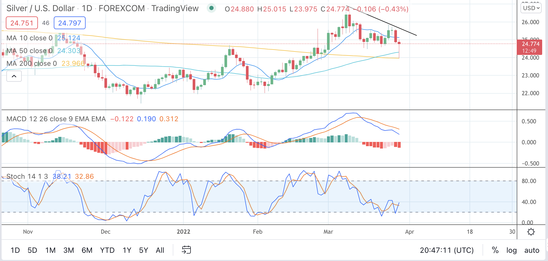The image size is (548, 261).
Task: Select the 1M time range
Action: click(x=50, y=250)
